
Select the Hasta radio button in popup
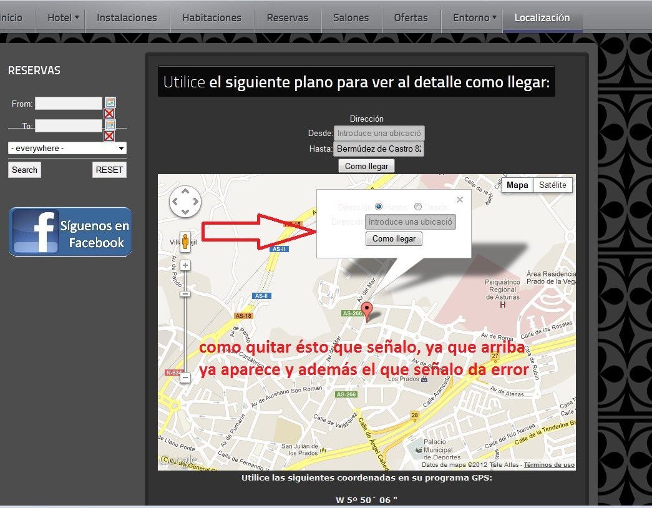[378, 207]
